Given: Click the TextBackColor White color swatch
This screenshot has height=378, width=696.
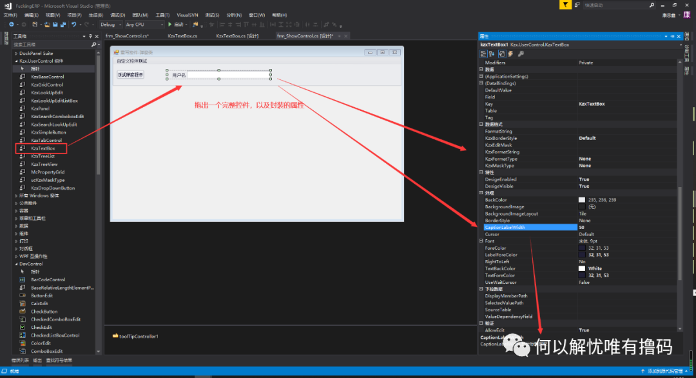Looking at the screenshot, I should pyautogui.click(x=582, y=268).
